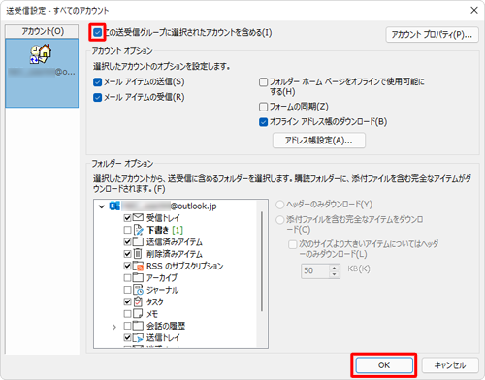
Task: Select the account icon in account list
Action: coord(41,54)
